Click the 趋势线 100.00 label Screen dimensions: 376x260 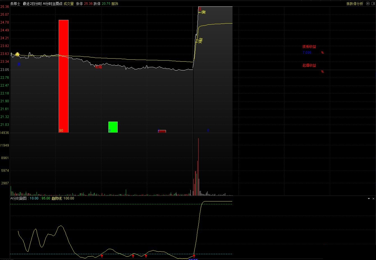click(x=63, y=198)
